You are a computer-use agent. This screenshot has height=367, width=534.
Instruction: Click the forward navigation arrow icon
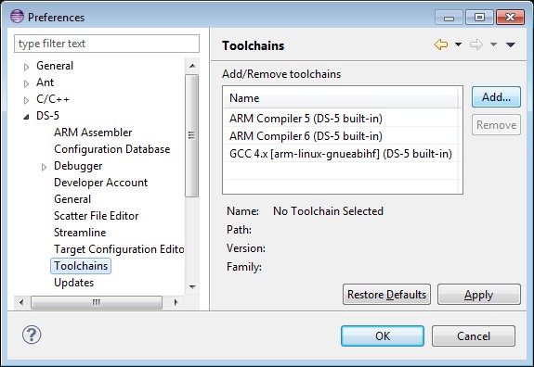point(476,44)
